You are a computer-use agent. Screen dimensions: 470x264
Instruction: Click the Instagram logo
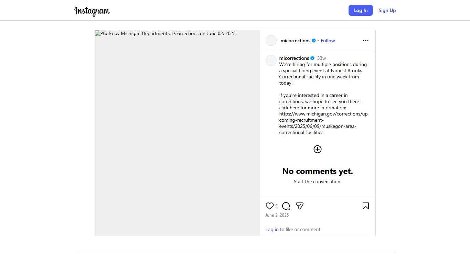(x=92, y=11)
